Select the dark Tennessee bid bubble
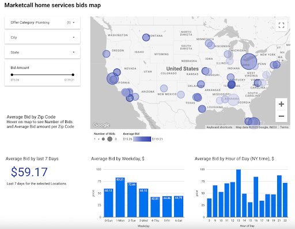Viewport: 295px width, 229px height. (232, 85)
